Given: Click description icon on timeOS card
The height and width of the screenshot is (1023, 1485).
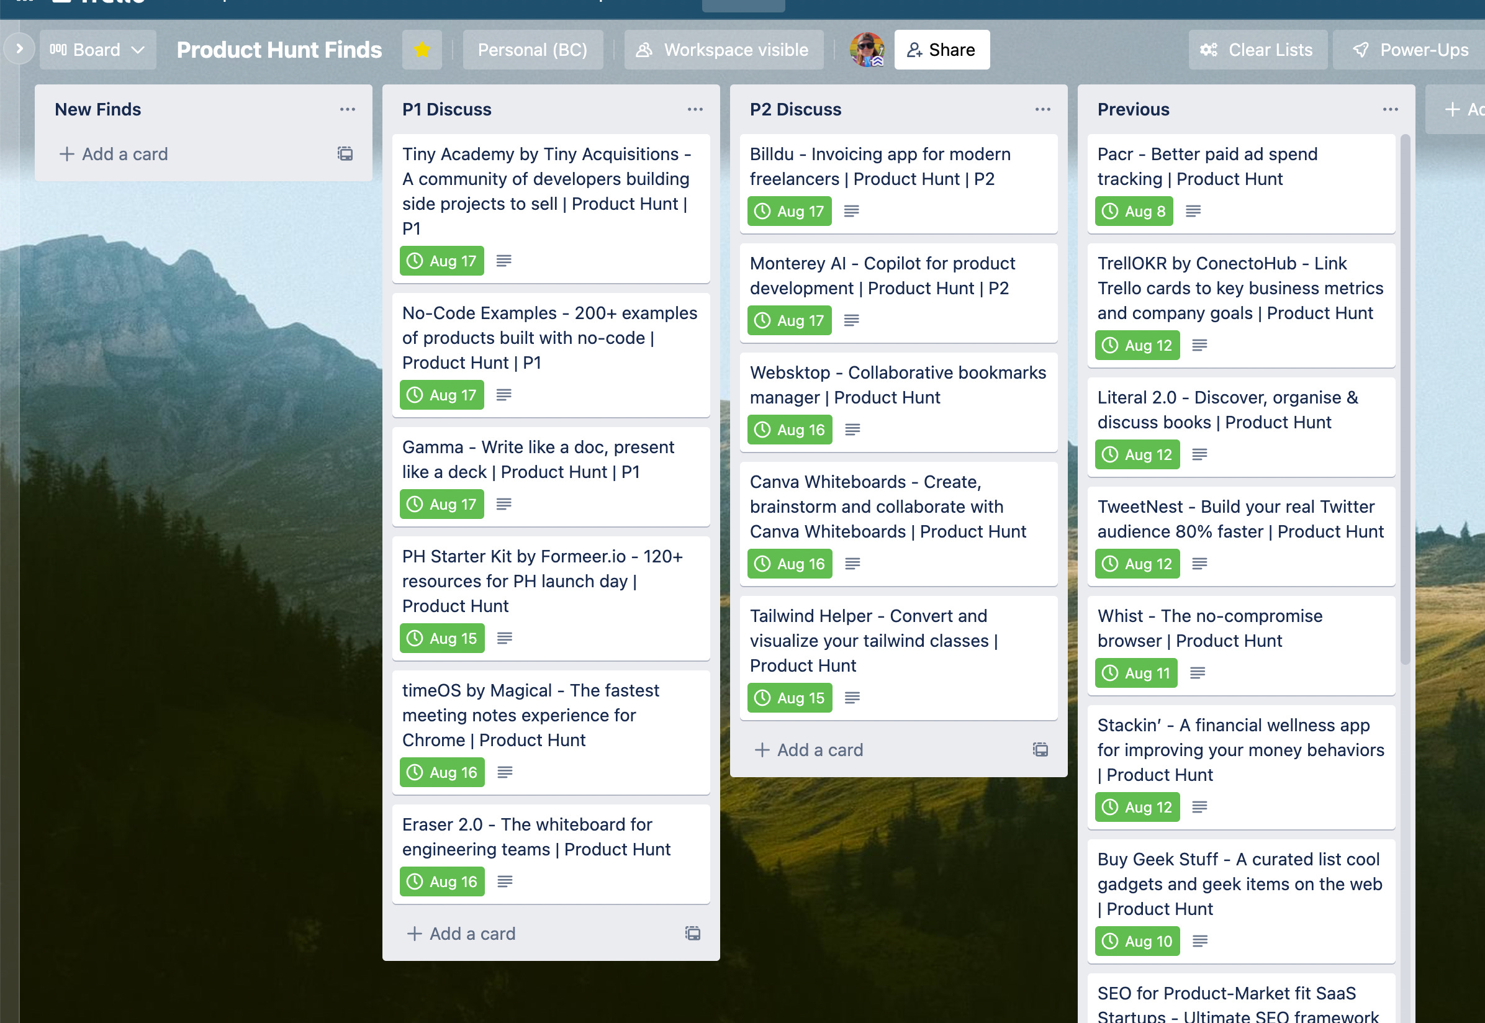Looking at the screenshot, I should [x=504, y=772].
